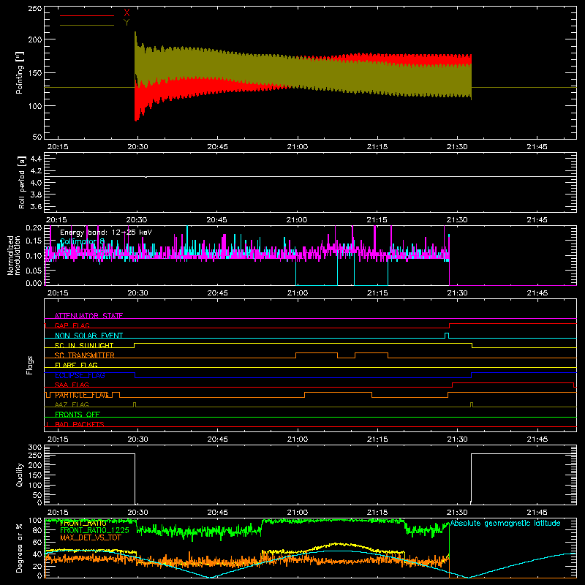Click the 21:00 label under the Flags plot

298,439
